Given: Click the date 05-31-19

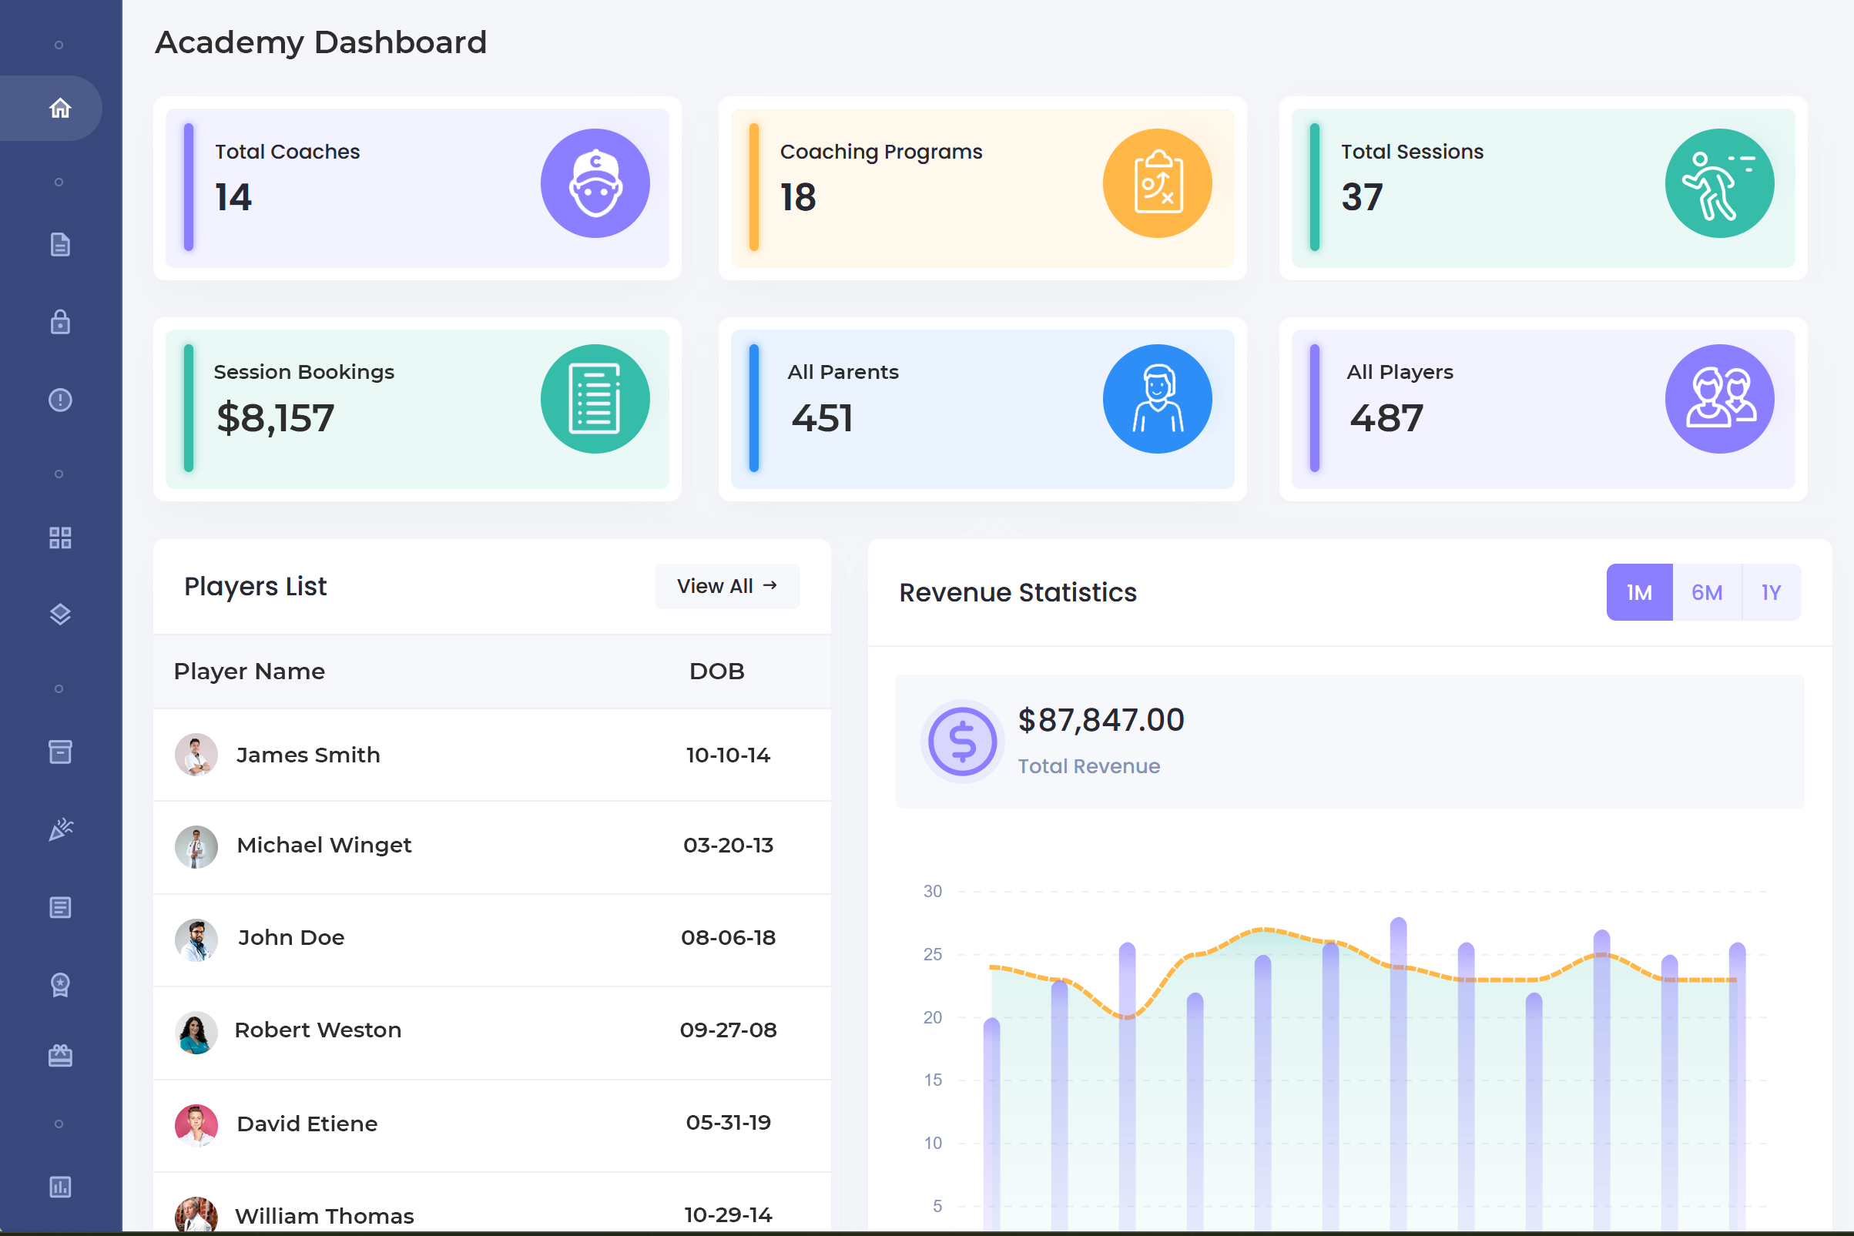Looking at the screenshot, I should (x=728, y=1122).
